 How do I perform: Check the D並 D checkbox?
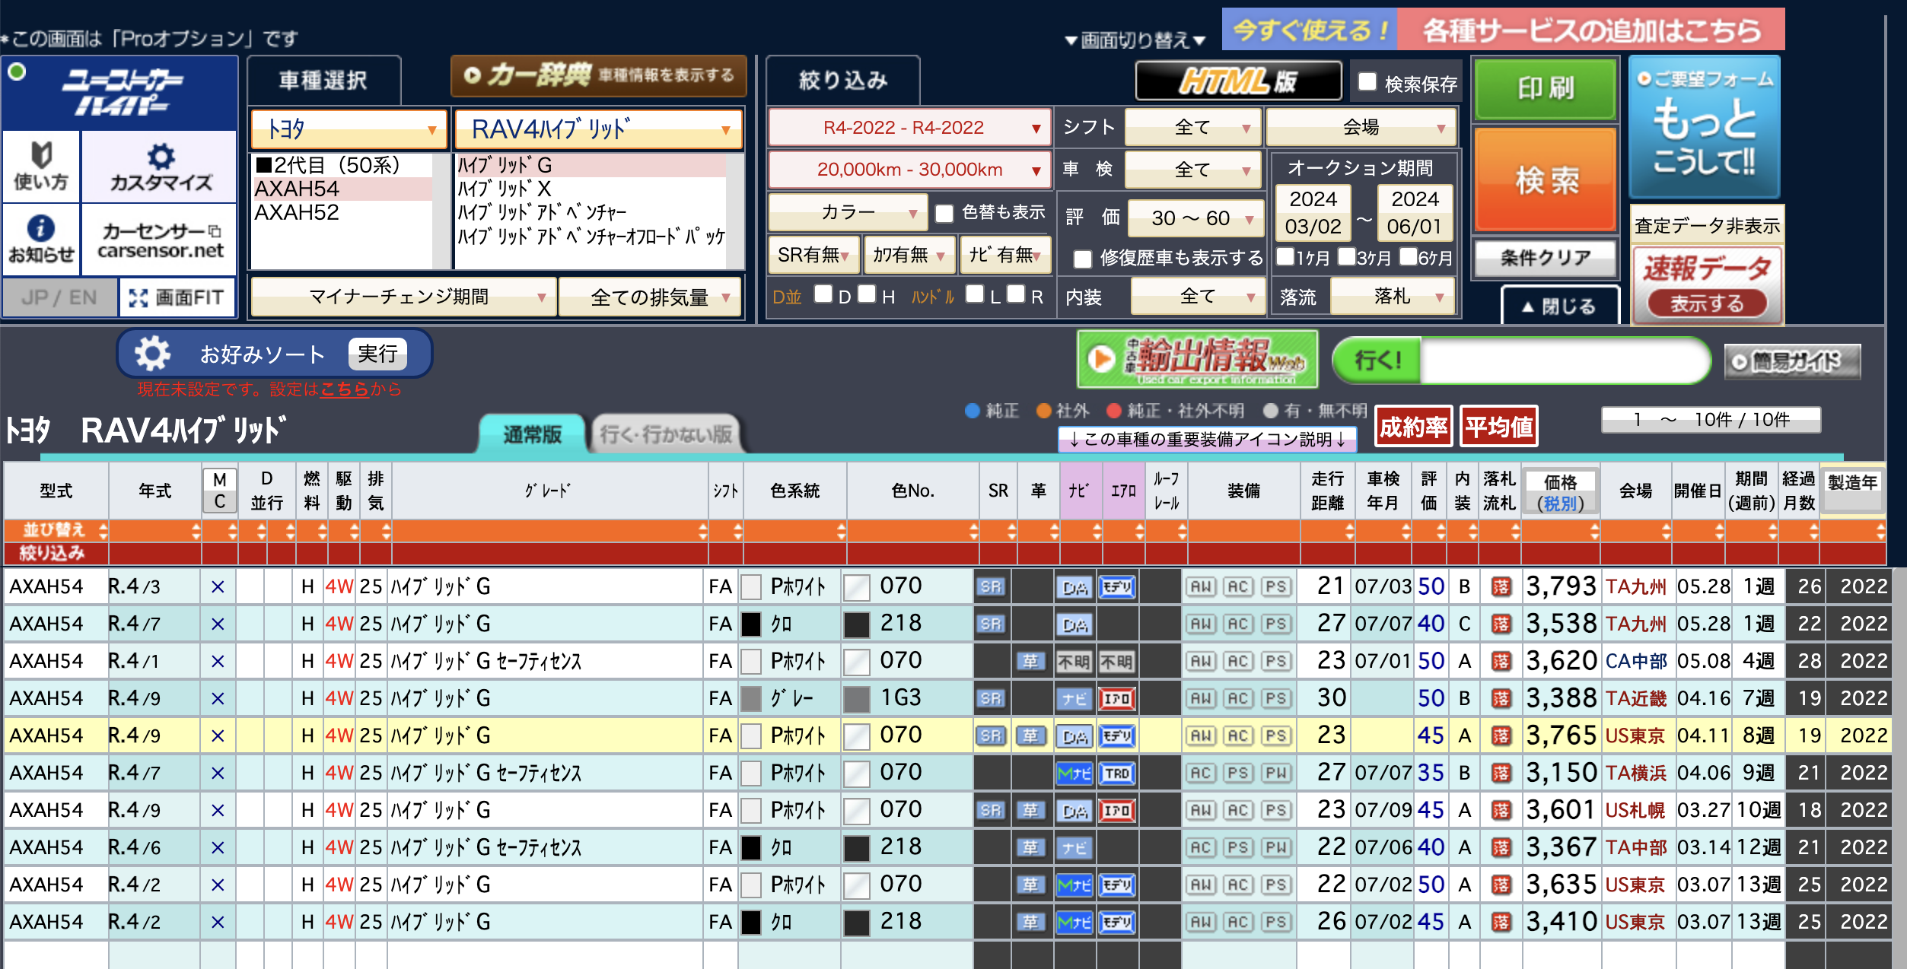point(823,294)
